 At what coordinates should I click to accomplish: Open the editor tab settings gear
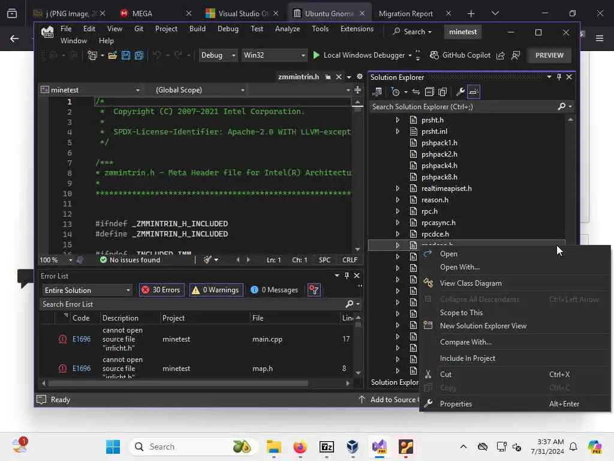[x=360, y=77]
